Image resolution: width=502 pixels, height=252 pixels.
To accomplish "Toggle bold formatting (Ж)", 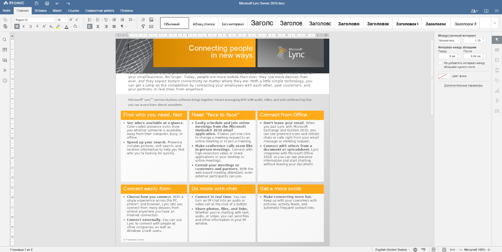I will pos(17,26).
